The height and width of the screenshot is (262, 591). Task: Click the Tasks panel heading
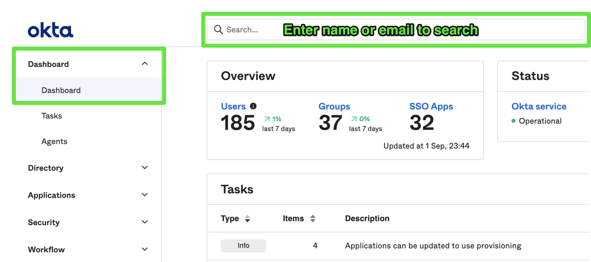click(x=237, y=189)
